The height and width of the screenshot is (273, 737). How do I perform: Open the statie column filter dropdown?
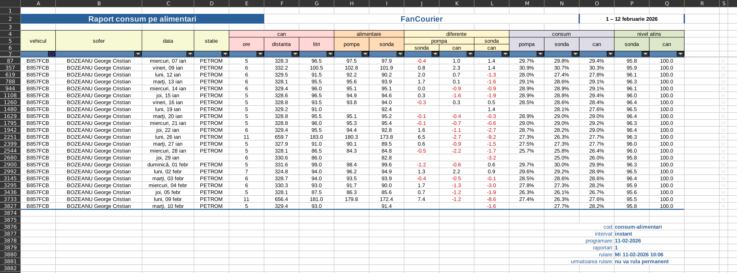(x=225, y=54)
